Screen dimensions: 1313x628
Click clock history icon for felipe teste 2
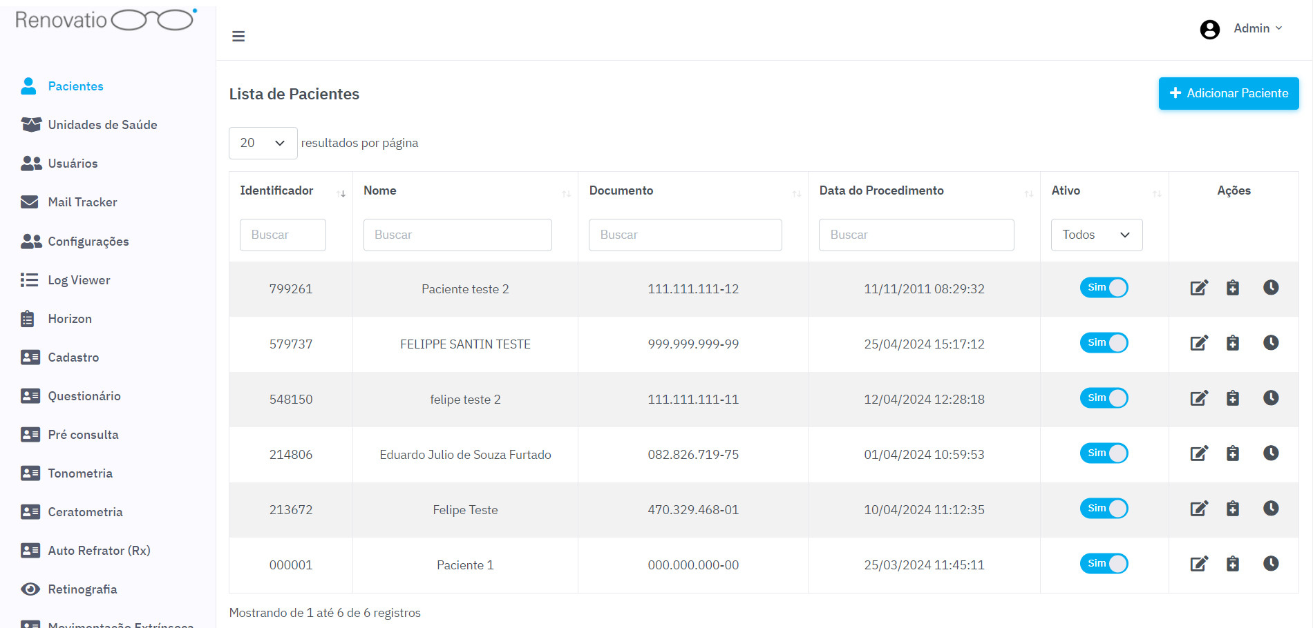1271,398
